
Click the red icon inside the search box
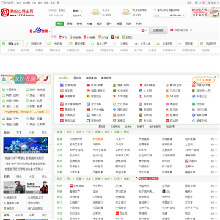tap(143, 31)
